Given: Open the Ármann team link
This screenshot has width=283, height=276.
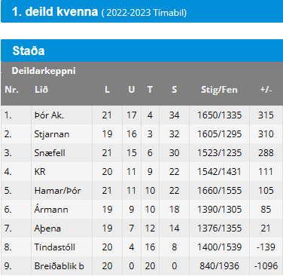Looking at the screenshot, I should point(51,210).
